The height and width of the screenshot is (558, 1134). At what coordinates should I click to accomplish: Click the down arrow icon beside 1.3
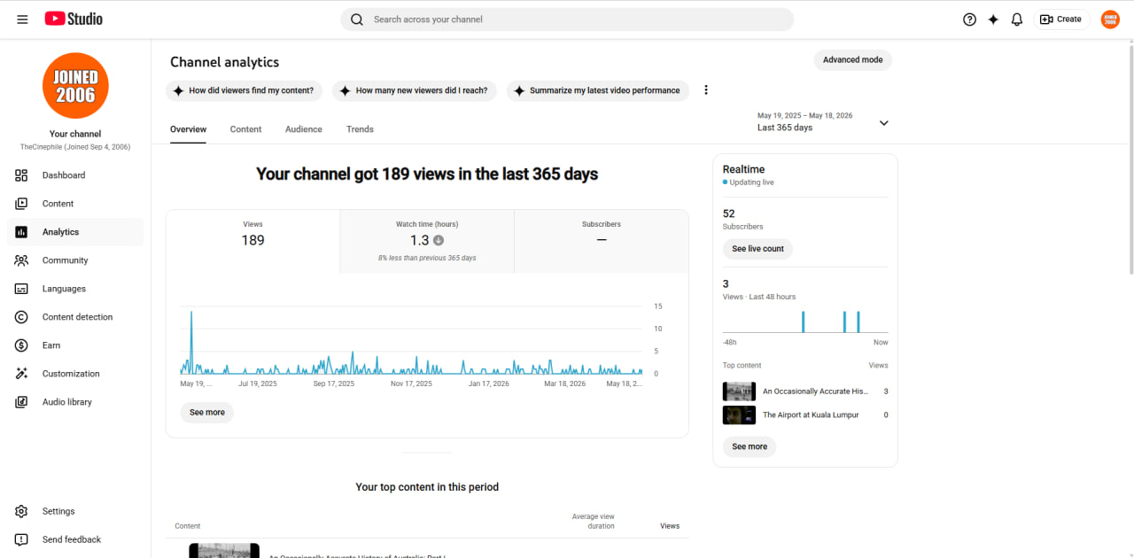pos(439,240)
